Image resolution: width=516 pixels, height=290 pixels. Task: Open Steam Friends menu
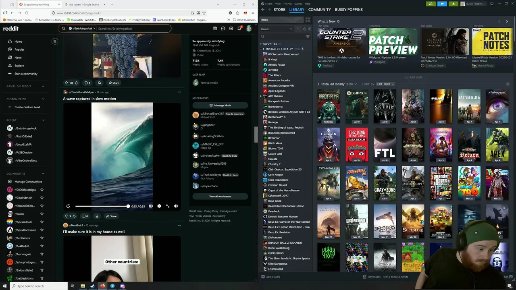(x=287, y=4)
